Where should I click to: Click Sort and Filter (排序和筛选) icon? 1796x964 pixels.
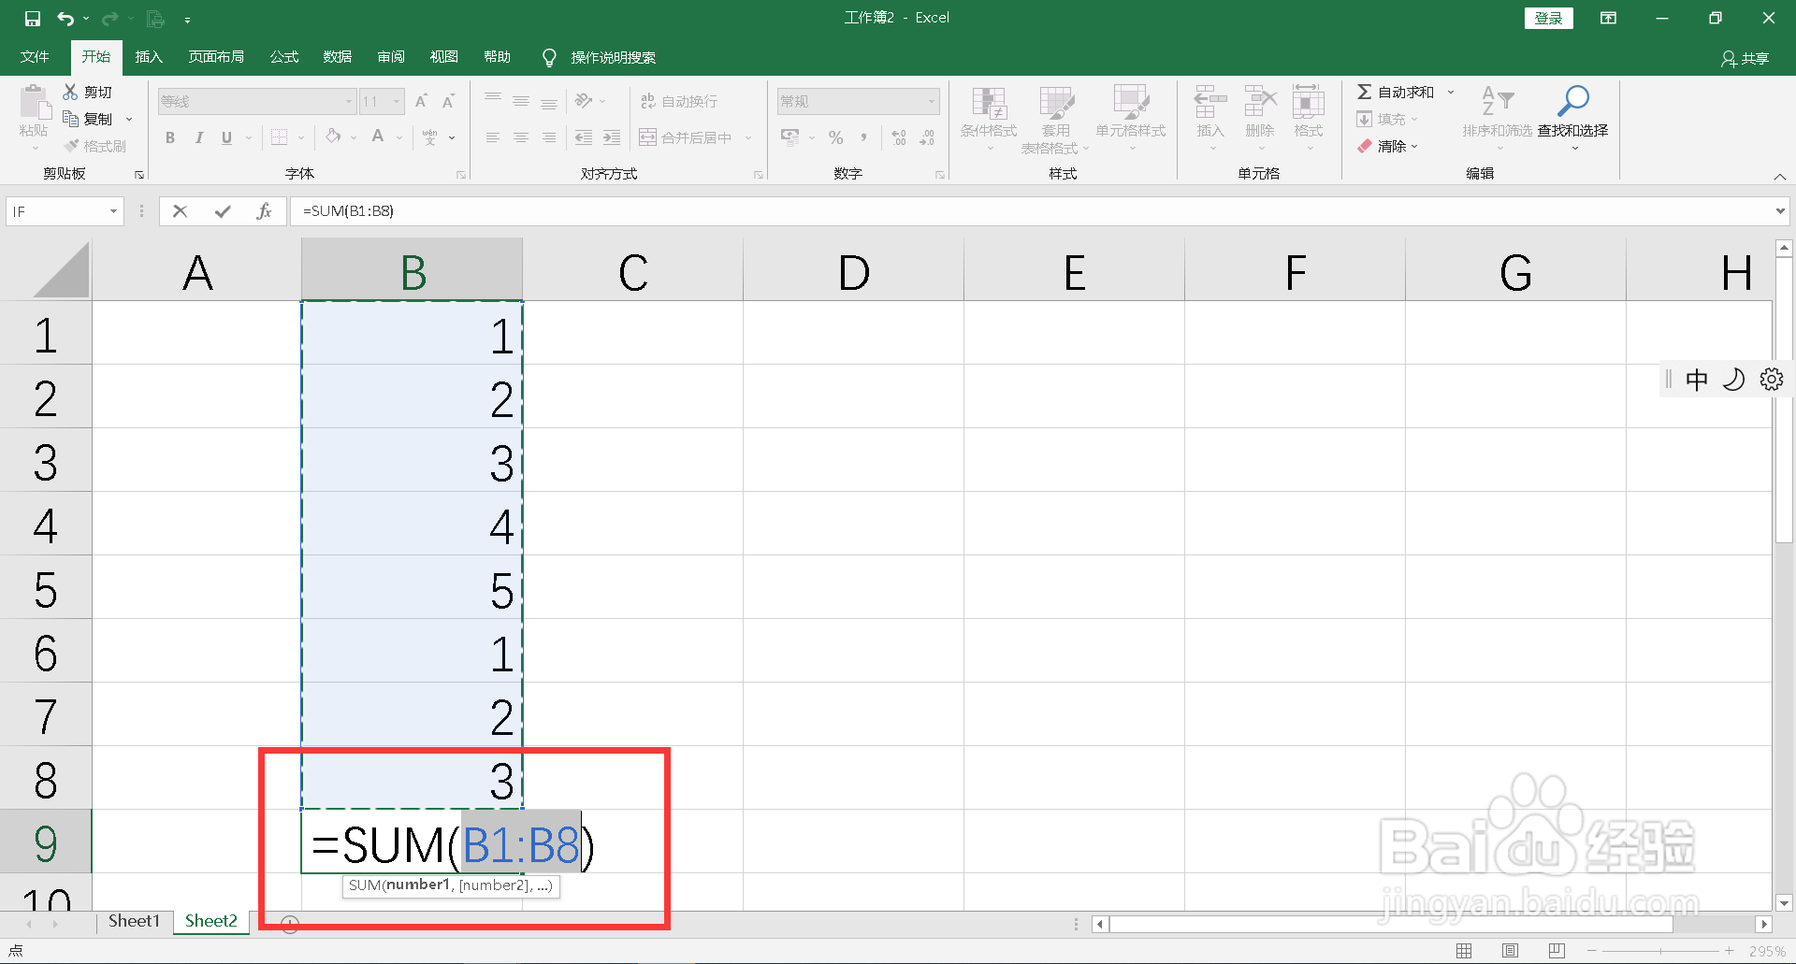click(1497, 101)
